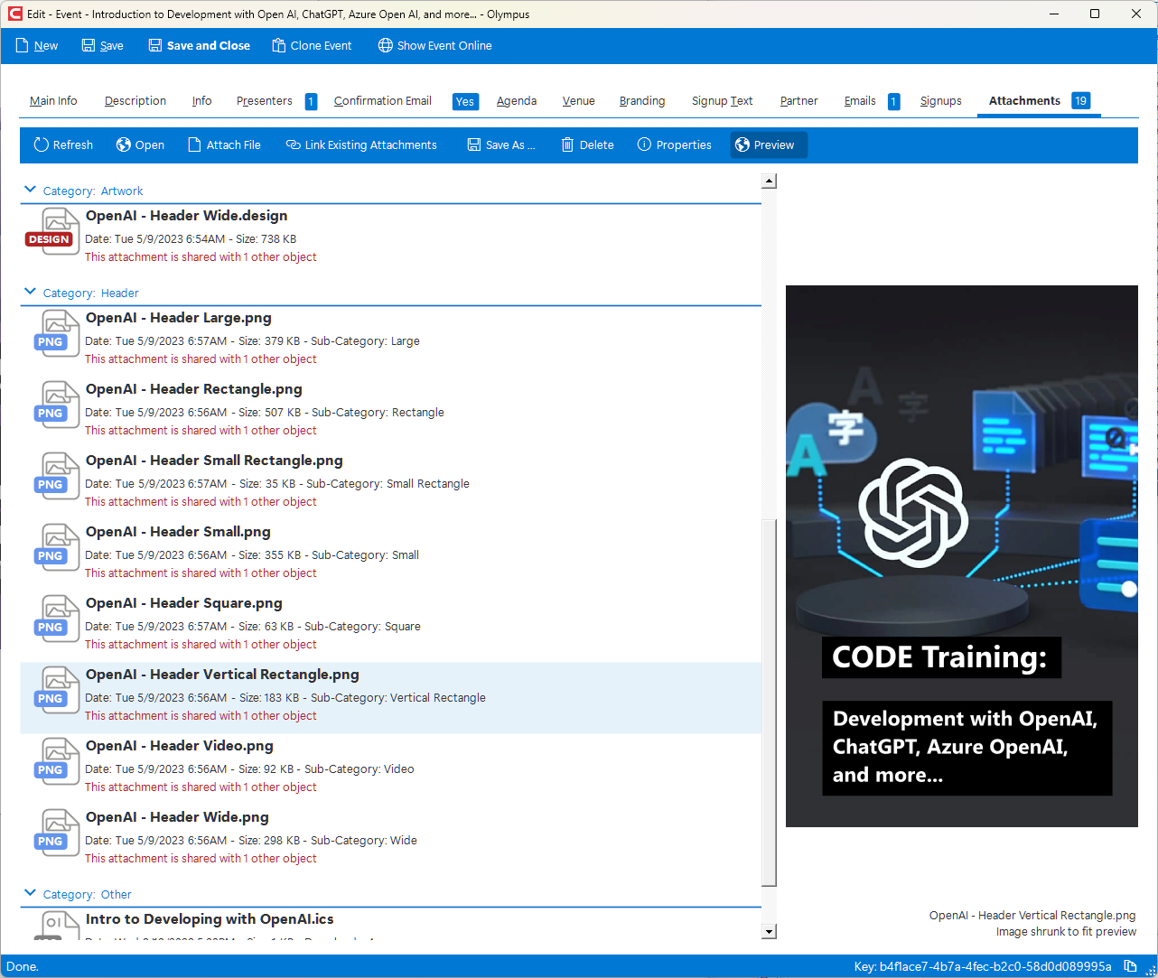Select OpenAI - Header Square.png title
The width and height of the screenshot is (1158, 978).
184,603
